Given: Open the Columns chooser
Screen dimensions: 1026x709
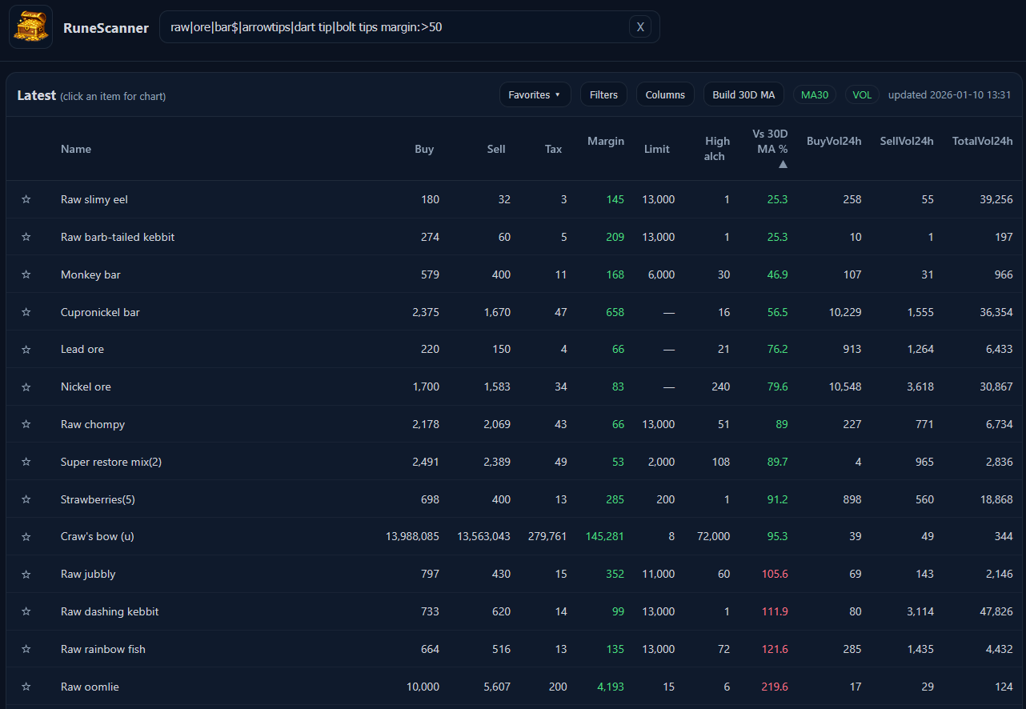Looking at the screenshot, I should click(x=665, y=94).
